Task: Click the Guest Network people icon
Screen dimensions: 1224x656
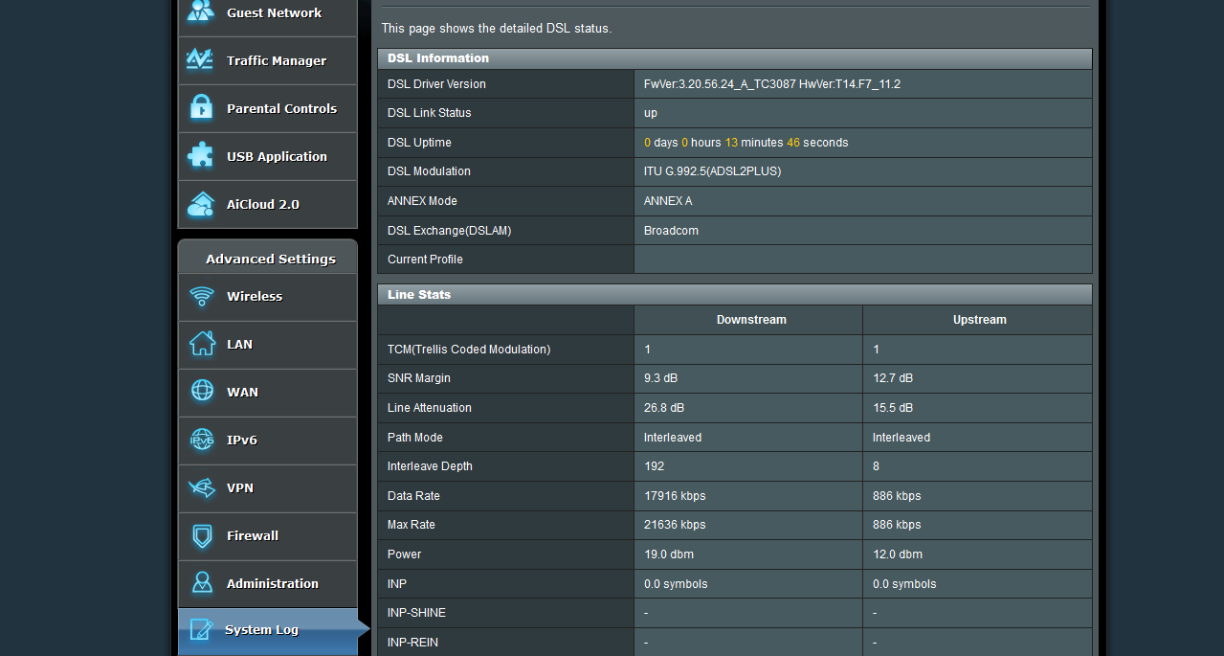Action: pos(201,11)
